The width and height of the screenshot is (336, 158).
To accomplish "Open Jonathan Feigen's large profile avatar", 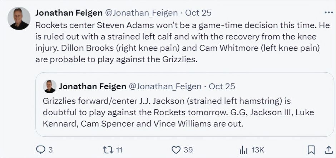I will 19,19.
